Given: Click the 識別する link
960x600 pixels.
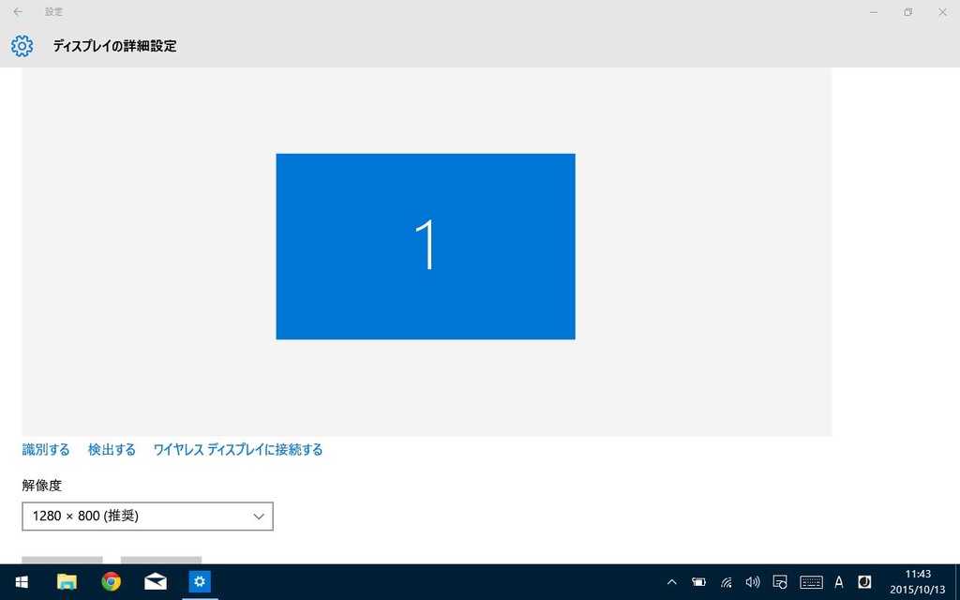Looking at the screenshot, I should click(x=46, y=450).
